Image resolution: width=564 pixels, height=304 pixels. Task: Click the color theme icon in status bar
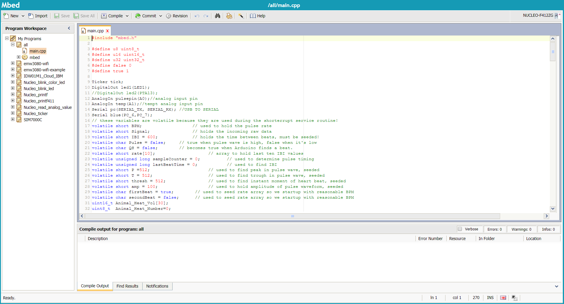(x=514, y=298)
